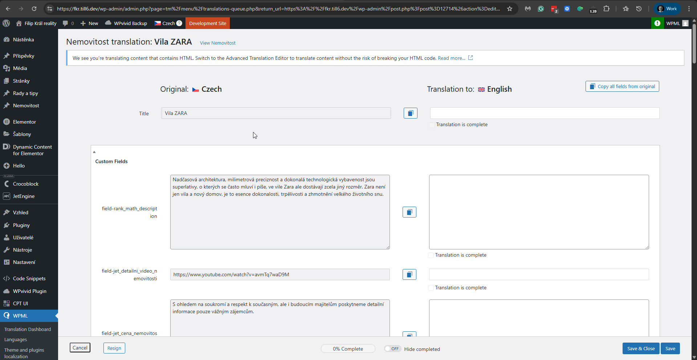The image size is (697, 360).
Task: Go to Translation Dashboard submenu
Action: (x=28, y=329)
